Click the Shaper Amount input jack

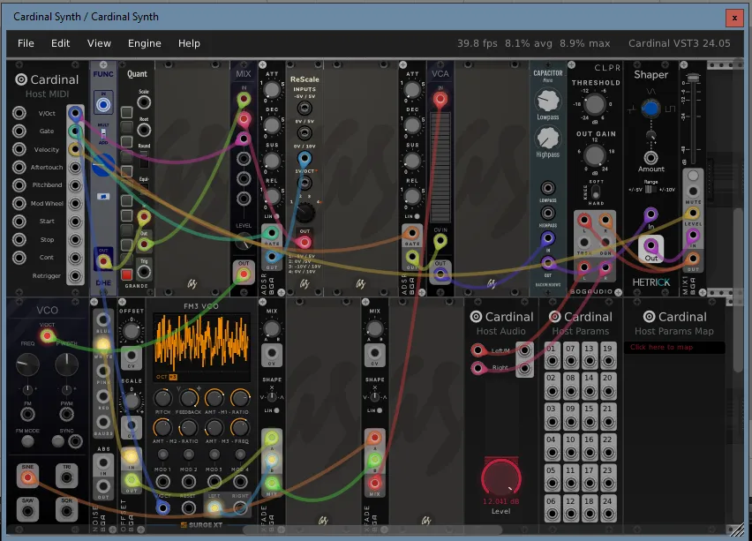pyautogui.click(x=650, y=157)
